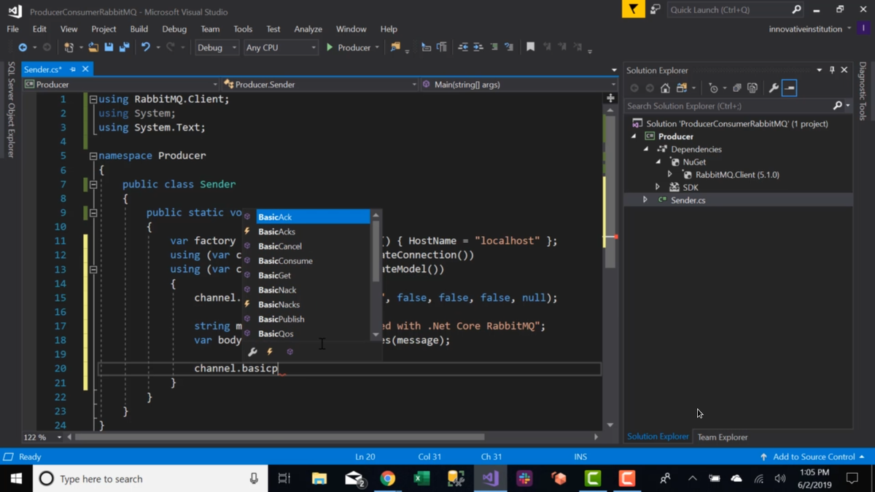Click the IntelliSense list scrollbar thumb
875x492 pixels.
376,250
